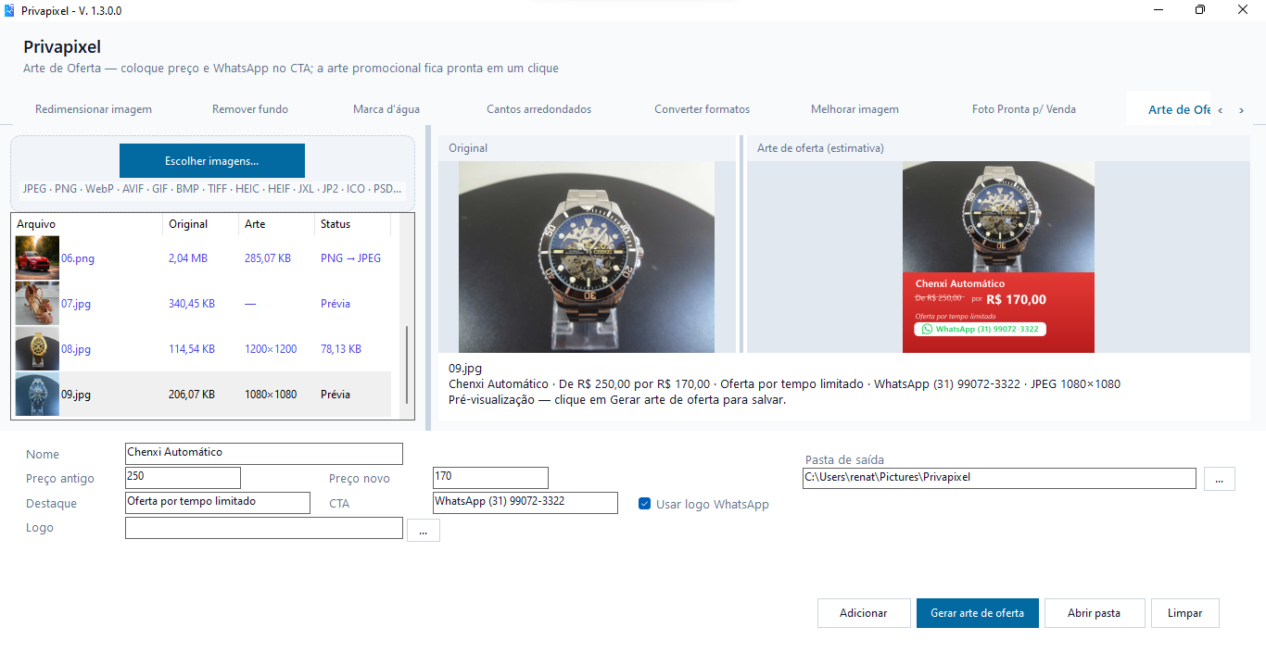Click the Limpar button
Screen dimensions: 1266x665
pyautogui.click(x=1185, y=613)
